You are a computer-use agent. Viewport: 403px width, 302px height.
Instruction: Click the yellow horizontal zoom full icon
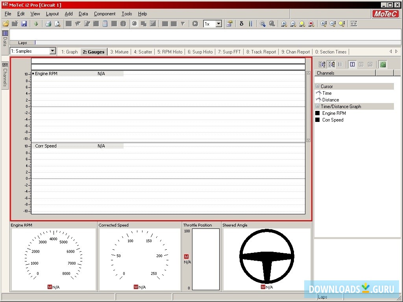[x=302, y=24]
